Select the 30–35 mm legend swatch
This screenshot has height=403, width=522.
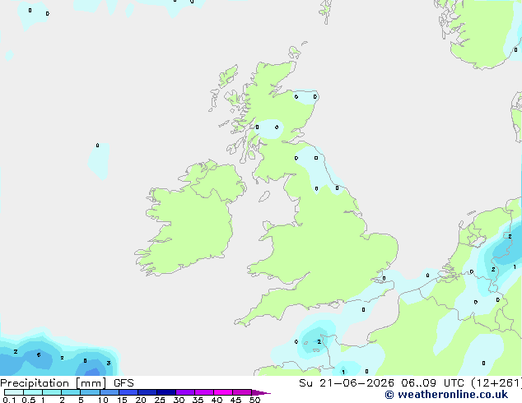tap(184, 392)
